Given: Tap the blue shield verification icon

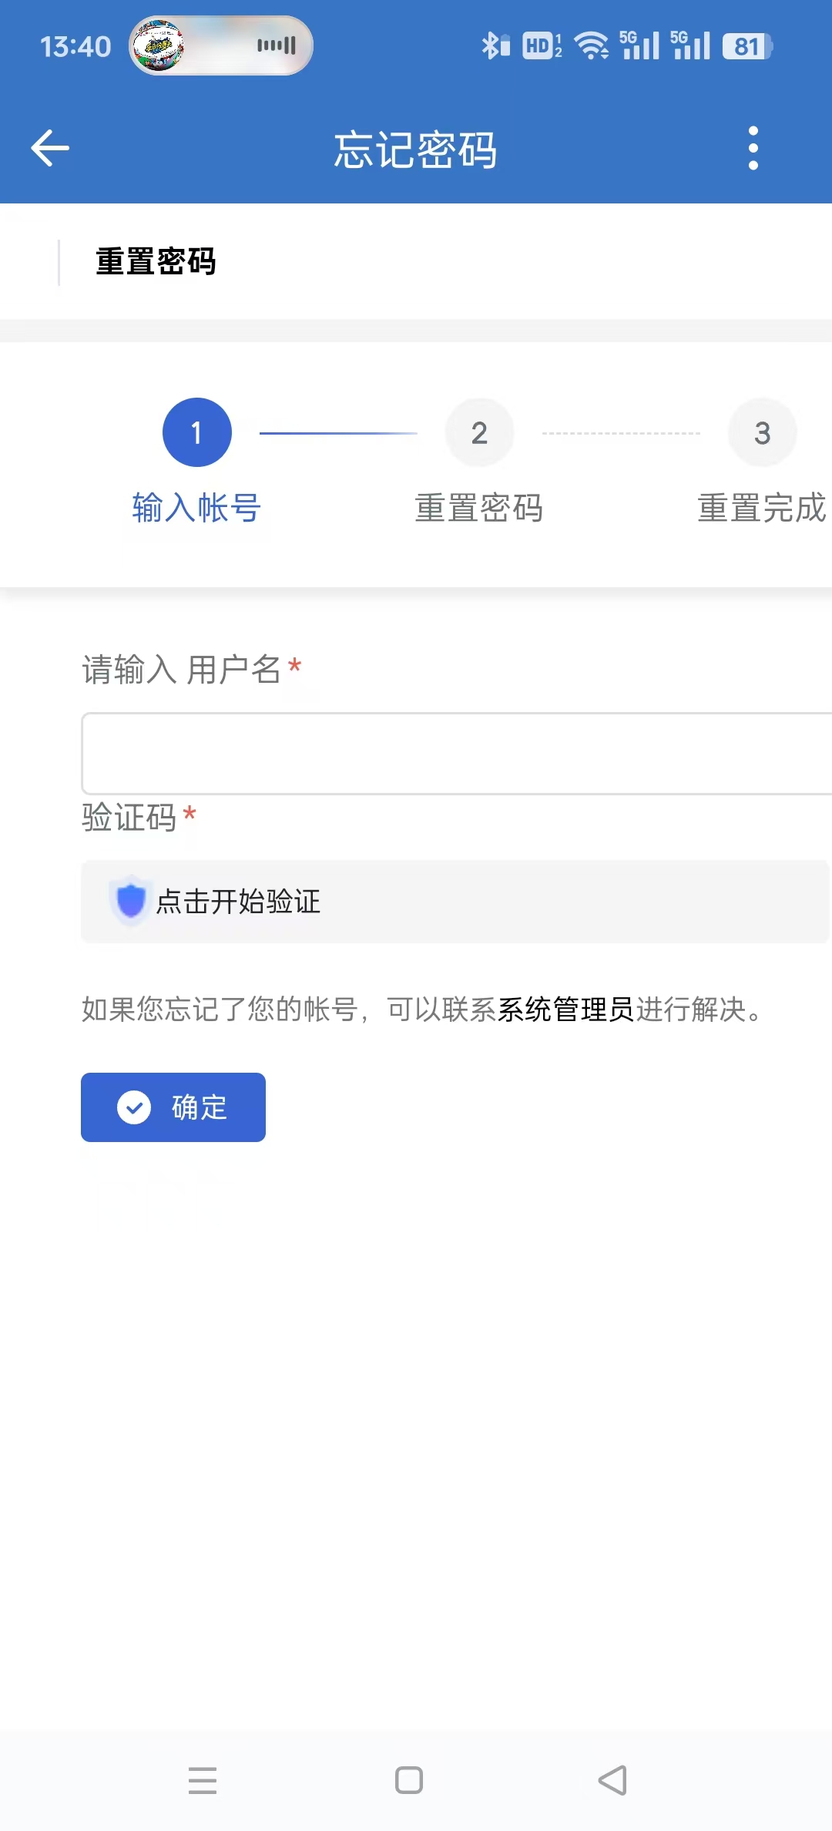Looking at the screenshot, I should click(130, 900).
